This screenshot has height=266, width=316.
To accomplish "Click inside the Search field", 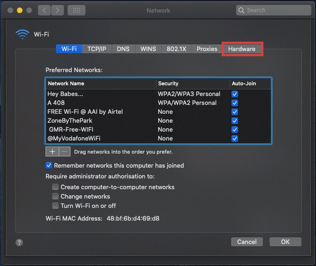I will pyautogui.click(x=277, y=10).
